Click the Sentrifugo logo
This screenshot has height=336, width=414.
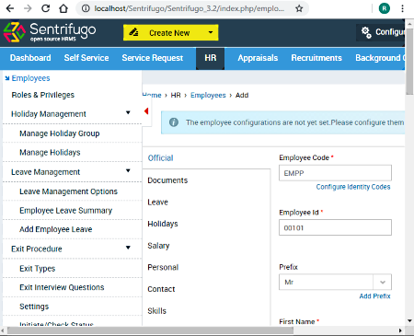click(x=50, y=32)
